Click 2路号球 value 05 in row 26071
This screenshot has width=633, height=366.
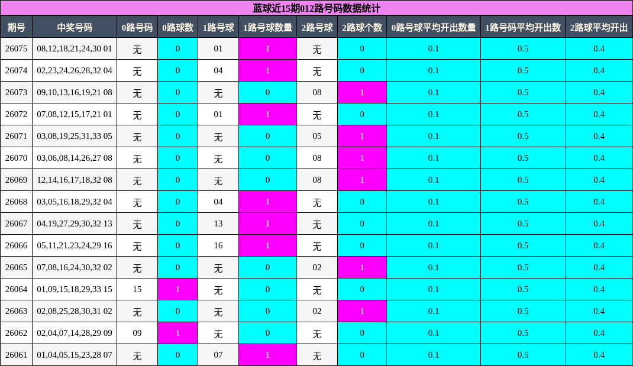click(x=317, y=136)
